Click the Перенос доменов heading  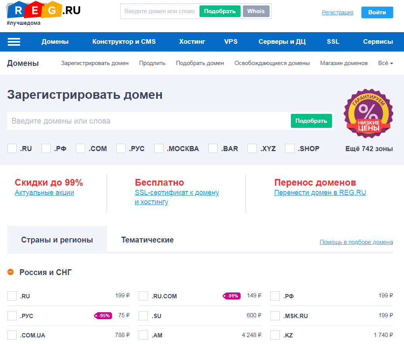[315, 182]
